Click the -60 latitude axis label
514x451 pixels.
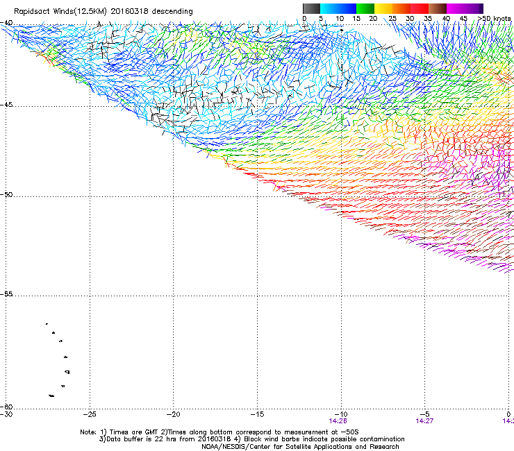point(6,407)
